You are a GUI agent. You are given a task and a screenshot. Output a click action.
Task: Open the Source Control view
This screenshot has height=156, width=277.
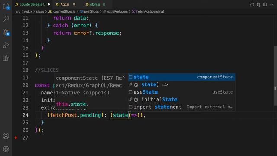click(6, 32)
